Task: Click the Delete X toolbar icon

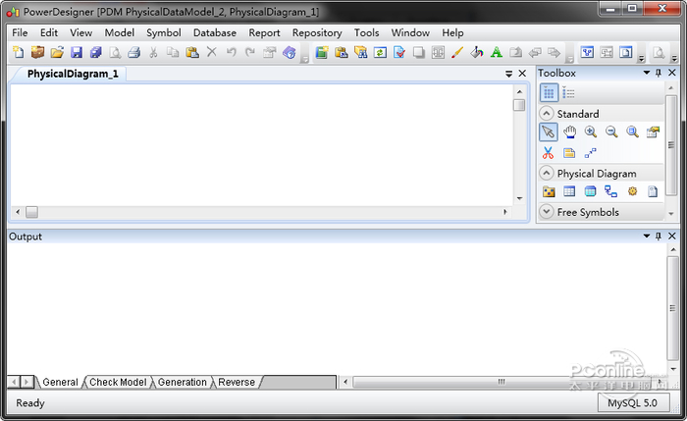Action: [x=212, y=52]
